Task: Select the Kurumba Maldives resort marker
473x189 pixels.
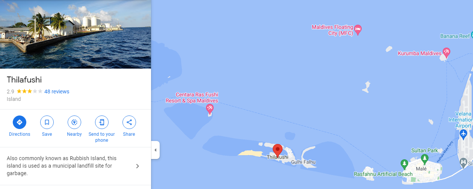Action: tap(446, 52)
